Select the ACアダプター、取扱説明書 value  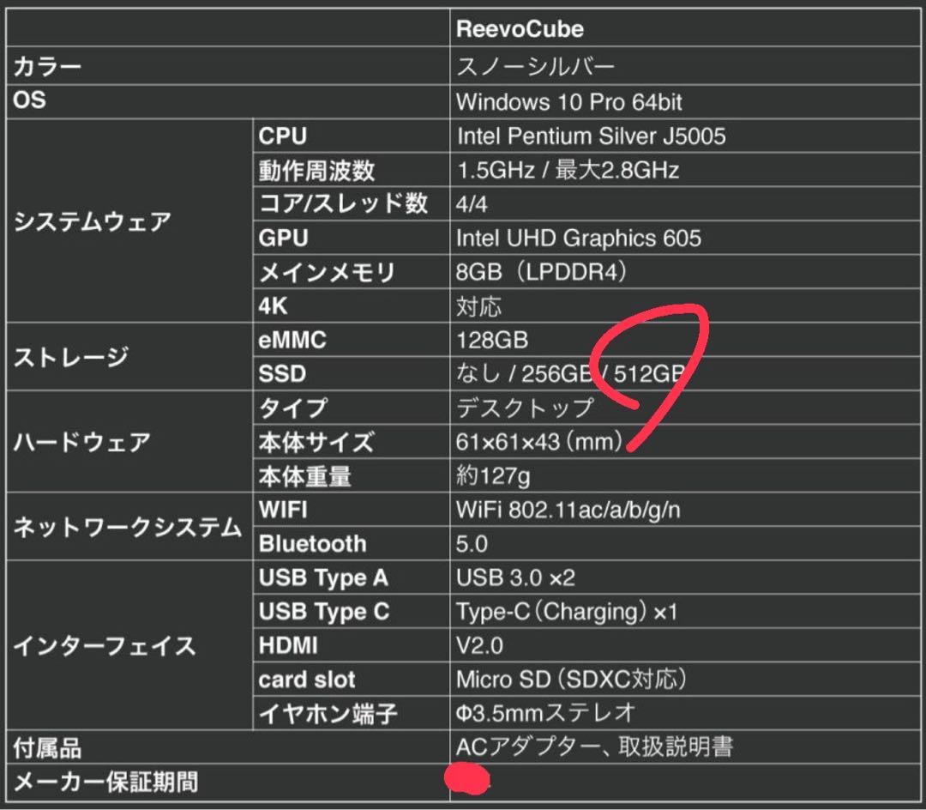(595, 747)
